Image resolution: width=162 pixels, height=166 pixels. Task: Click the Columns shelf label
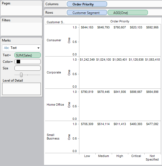[52, 4]
